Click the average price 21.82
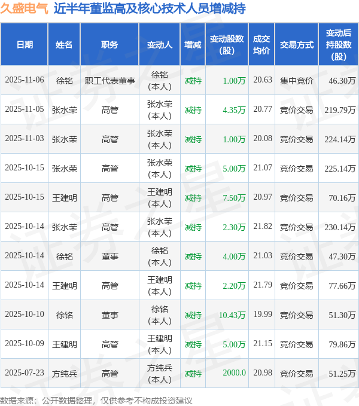359x406 pixels. (x=263, y=226)
